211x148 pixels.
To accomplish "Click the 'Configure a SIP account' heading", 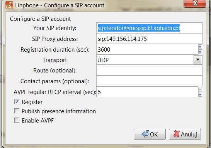I will coord(40,19).
